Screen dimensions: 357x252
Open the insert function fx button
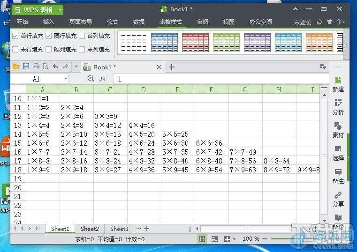(x=103, y=79)
